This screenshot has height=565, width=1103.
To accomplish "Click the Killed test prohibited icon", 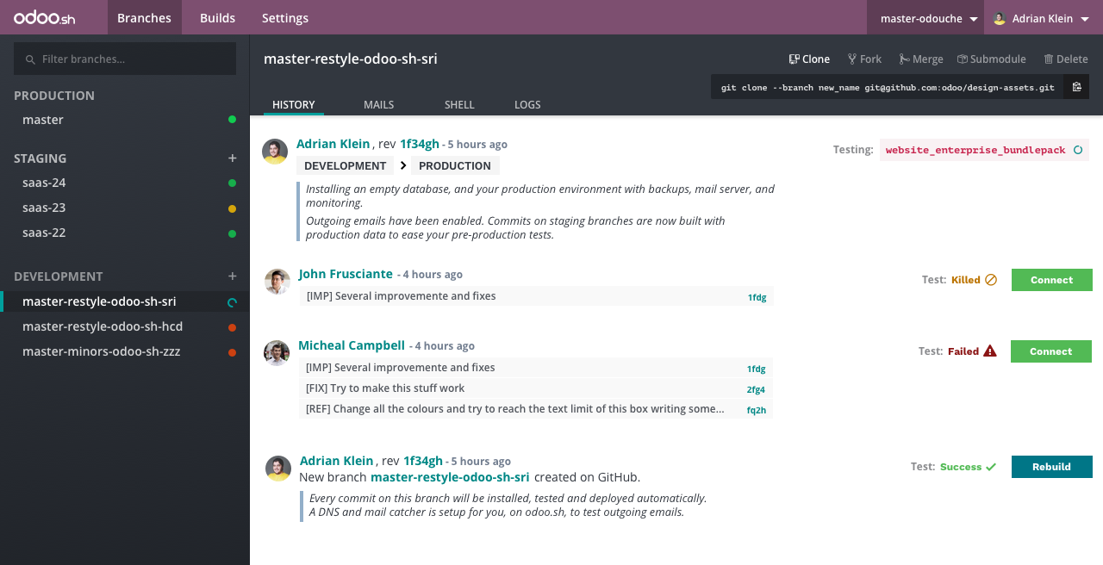I will point(991,280).
